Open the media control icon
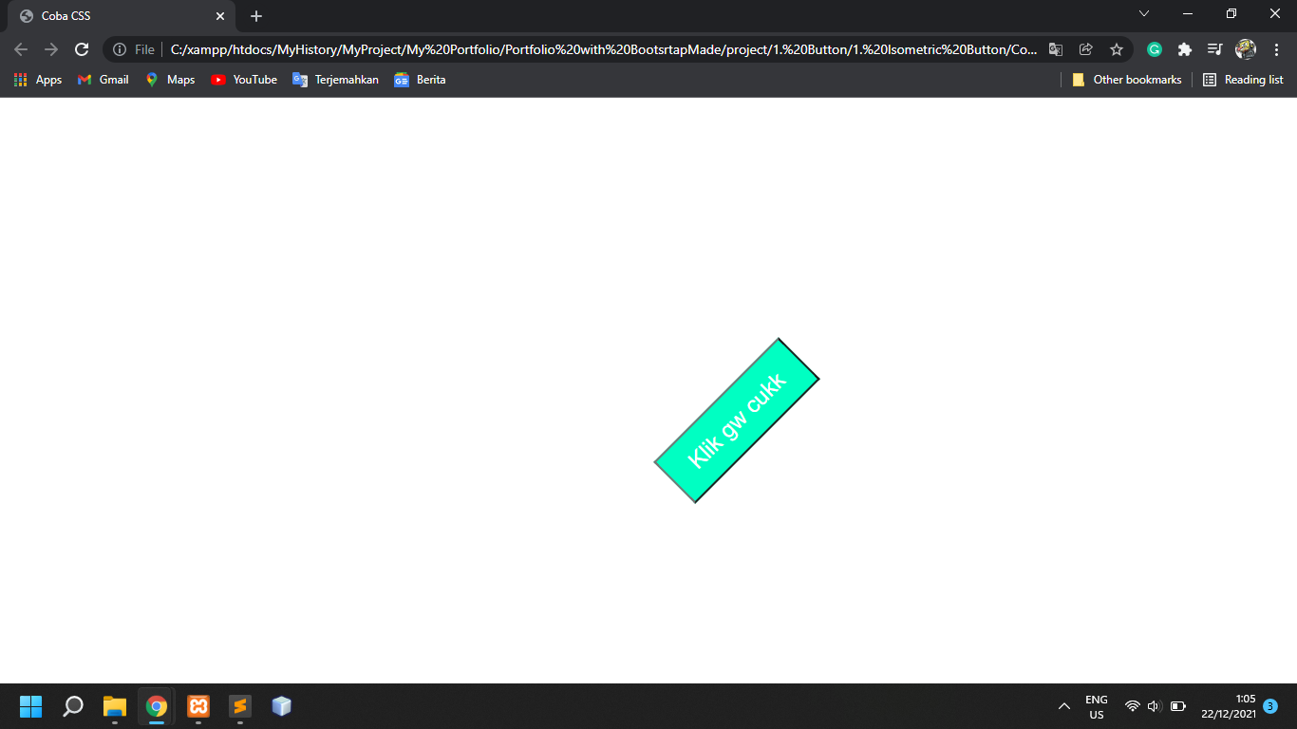Image resolution: width=1297 pixels, height=729 pixels. point(1214,49)
